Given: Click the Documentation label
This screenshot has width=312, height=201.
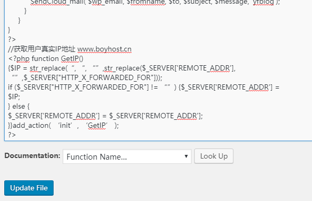Looking at the screenshot, I should 32,155.
